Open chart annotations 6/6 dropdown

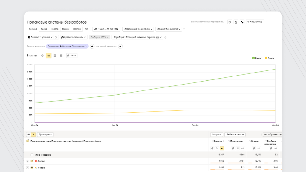click(x=72, y=56)
